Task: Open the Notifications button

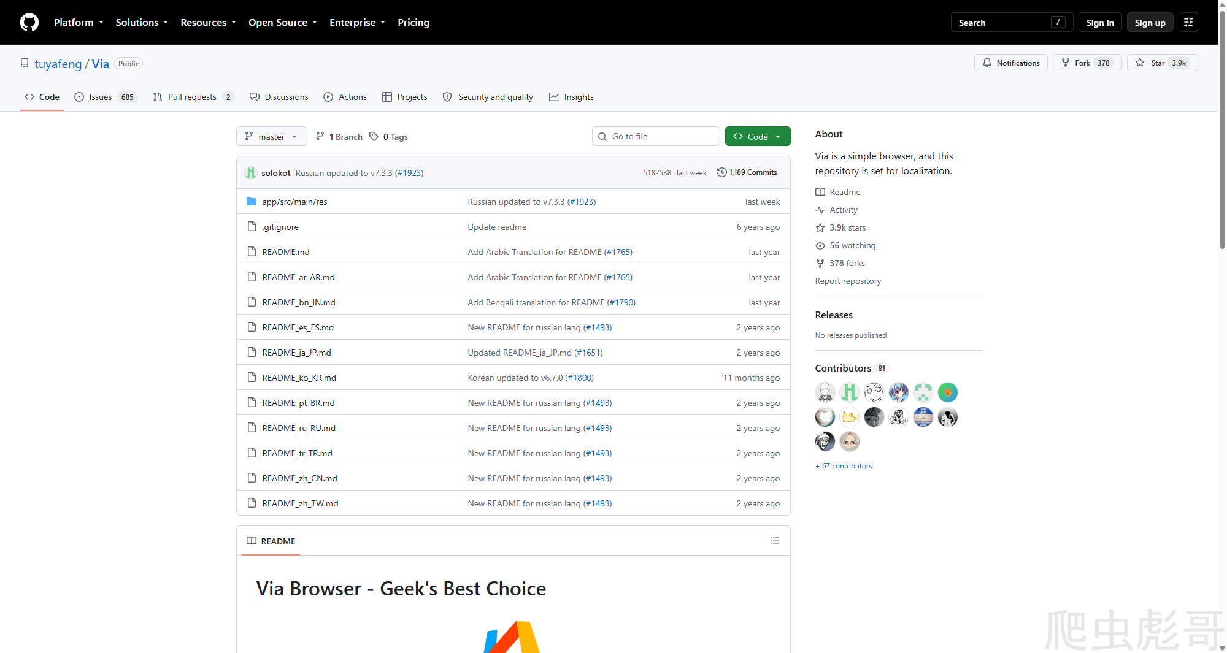Action: pyautogui.click(x=1011, y=63)
